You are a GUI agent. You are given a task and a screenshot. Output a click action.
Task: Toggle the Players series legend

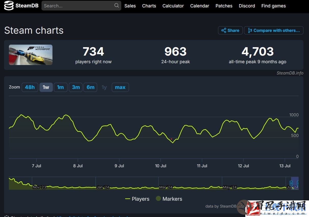tap(137, 199)
